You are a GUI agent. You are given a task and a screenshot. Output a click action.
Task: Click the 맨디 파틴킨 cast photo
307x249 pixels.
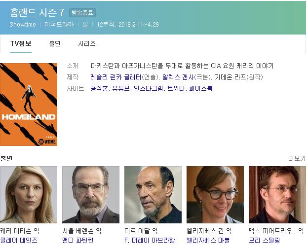pyautogui.click(x=91, y=195)
